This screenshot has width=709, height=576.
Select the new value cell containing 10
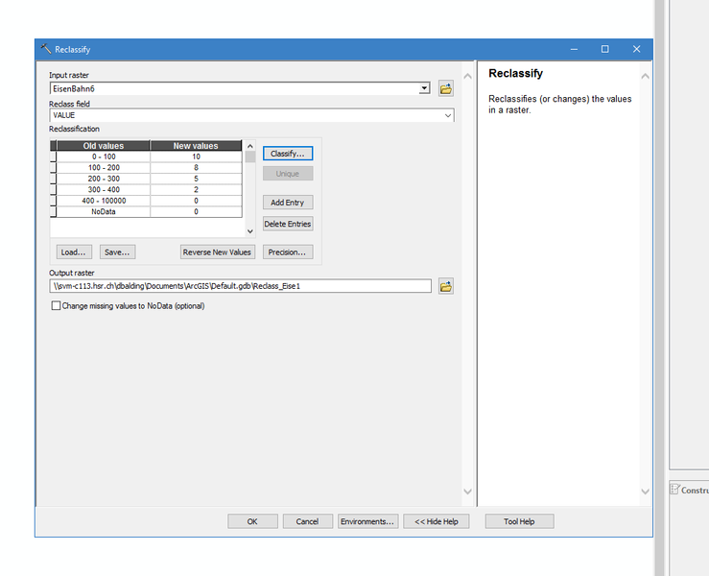click(x=196, y=156)
